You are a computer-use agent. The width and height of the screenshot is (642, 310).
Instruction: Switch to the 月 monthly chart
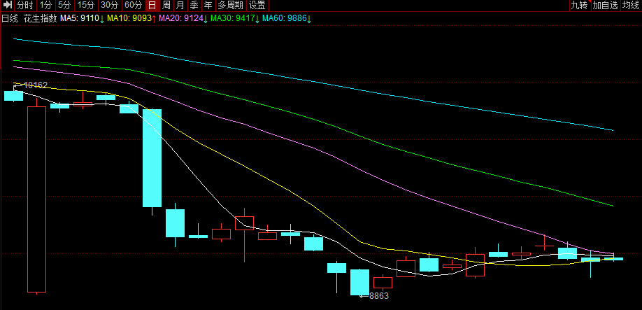coord(180,6)
